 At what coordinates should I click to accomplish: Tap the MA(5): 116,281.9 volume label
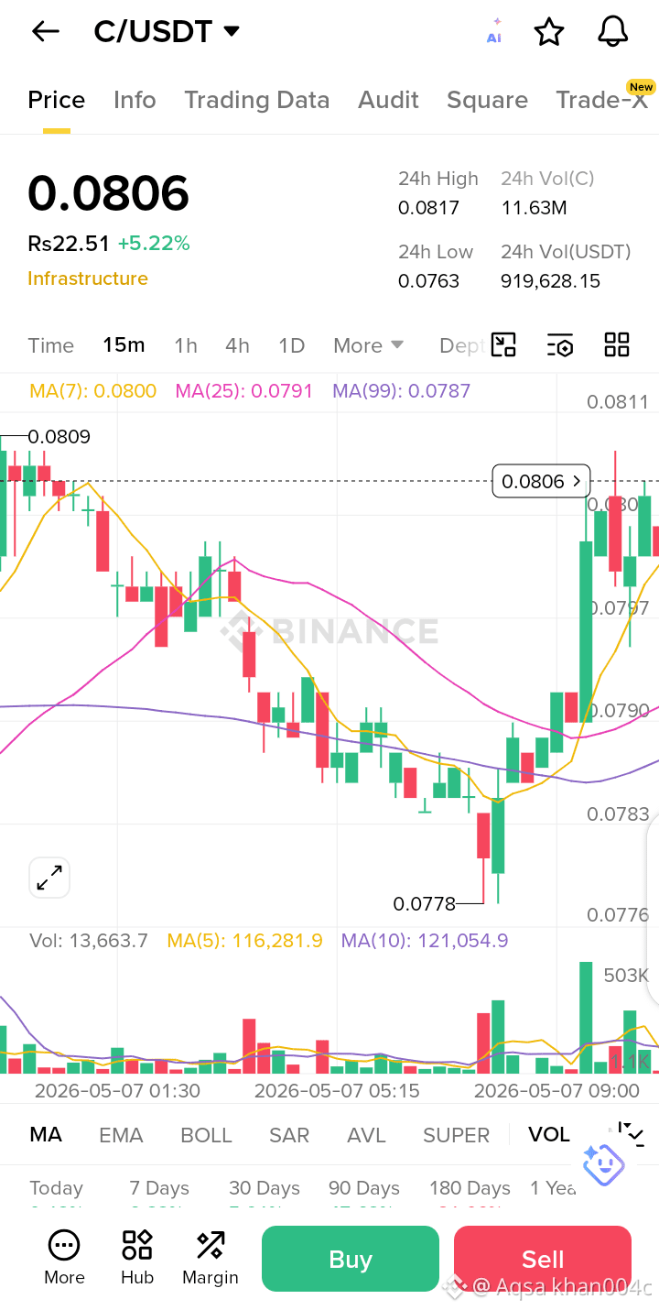tap(244, 941)
